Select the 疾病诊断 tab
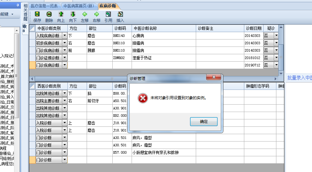The image size is (312, 172). click(108, 6)
